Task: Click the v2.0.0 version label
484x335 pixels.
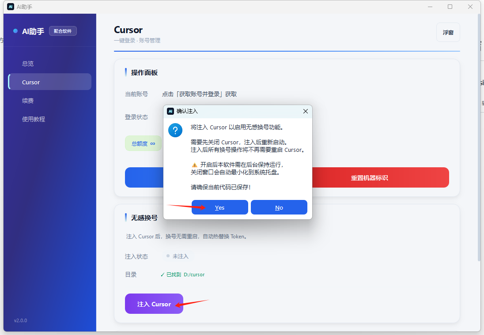Action: (x=20, y=320)
